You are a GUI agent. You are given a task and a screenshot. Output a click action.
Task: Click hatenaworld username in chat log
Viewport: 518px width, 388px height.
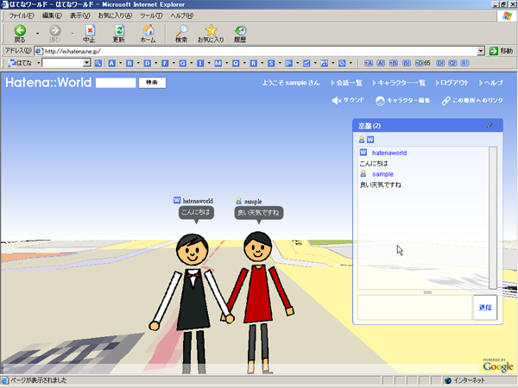(389, 153)
